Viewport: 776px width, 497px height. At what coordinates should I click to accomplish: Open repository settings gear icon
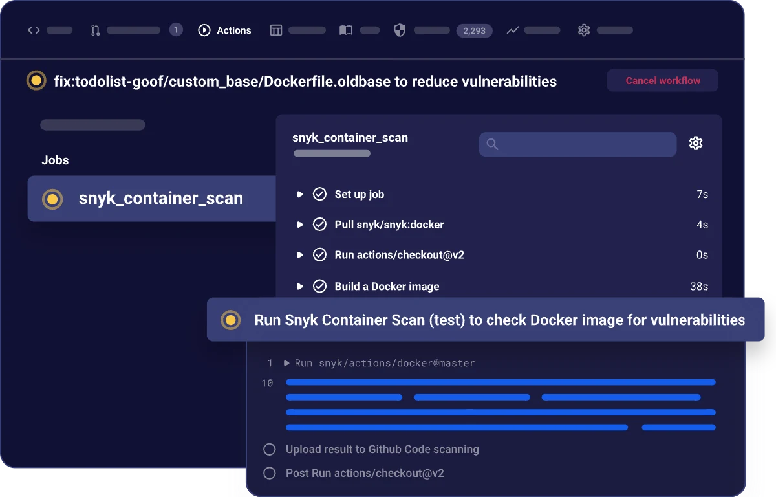pyautogui.click(x=584, y=30)
